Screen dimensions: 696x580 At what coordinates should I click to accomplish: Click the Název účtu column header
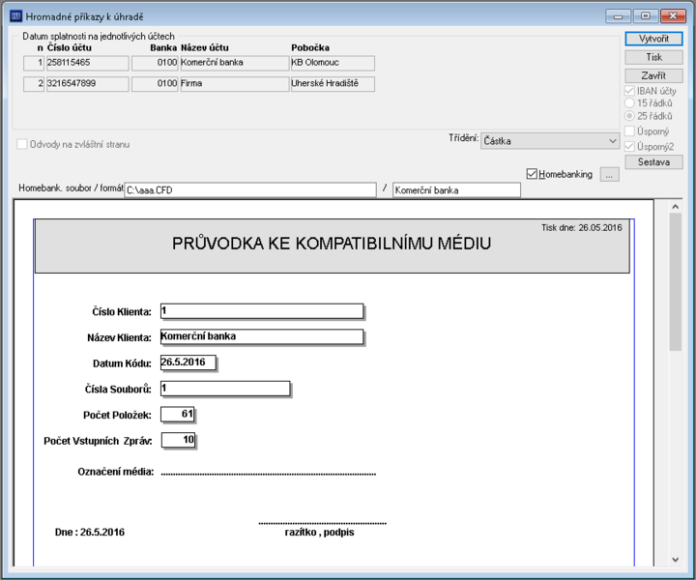pyautogui.click(x=205, y=47)
